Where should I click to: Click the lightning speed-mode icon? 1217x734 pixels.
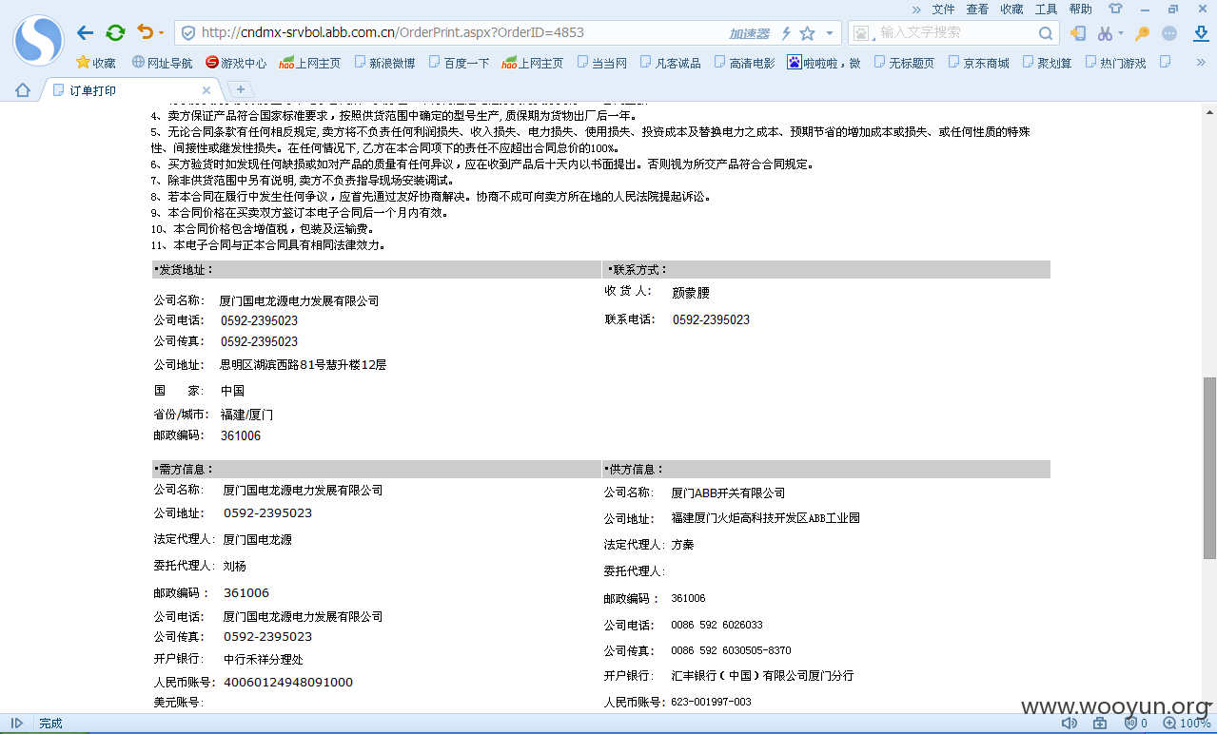(786, 33)
